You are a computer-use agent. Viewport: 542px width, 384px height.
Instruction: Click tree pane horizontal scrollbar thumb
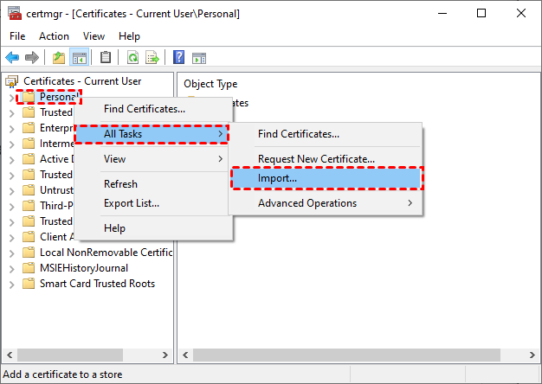point(70,355)
